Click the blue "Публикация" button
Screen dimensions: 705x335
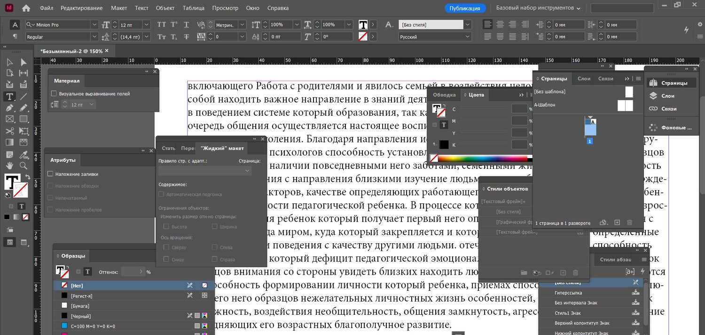(464, 8)
